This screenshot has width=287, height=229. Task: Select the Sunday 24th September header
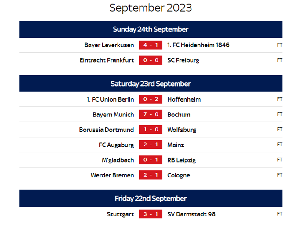[151, 29]
